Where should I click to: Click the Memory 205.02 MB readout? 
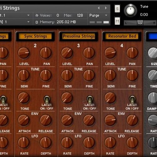tap(66, 22)
